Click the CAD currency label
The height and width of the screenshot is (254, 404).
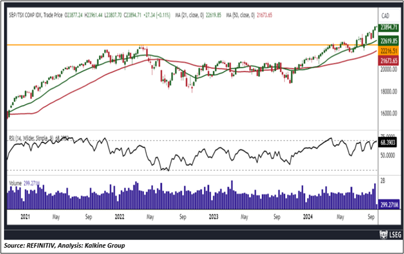coord(386,18)
